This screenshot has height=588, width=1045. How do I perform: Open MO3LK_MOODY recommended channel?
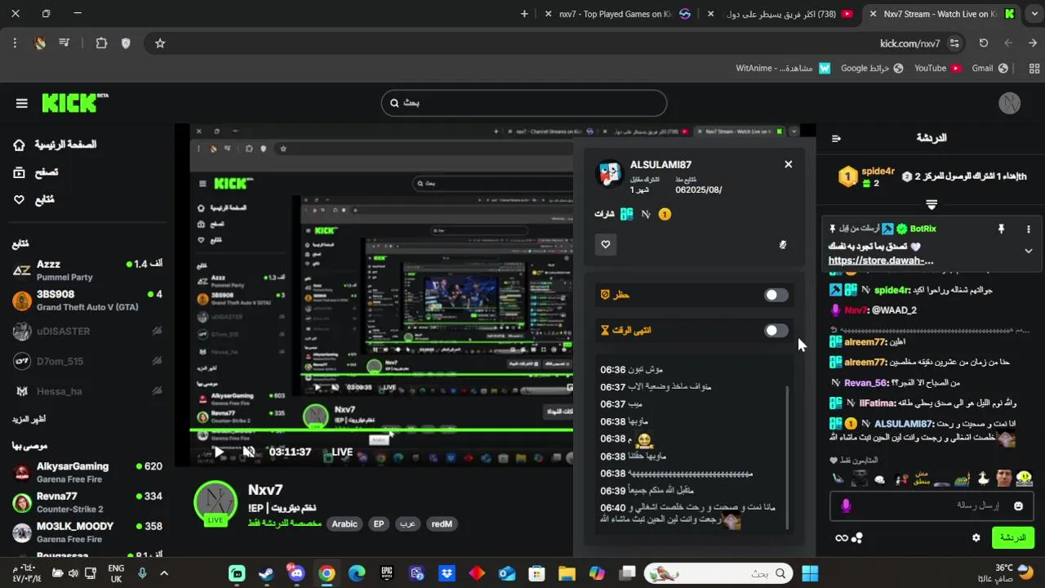point(87,532)
